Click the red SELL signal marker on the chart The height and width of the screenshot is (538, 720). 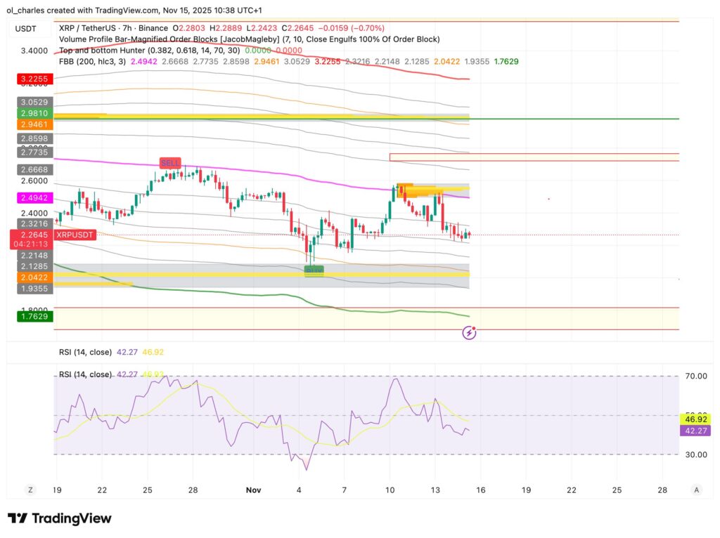click(170, 163)
